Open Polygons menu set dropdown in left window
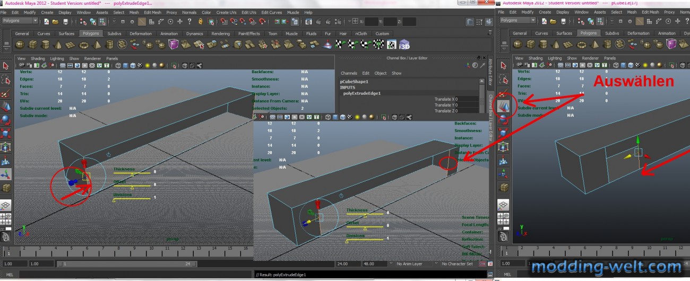The width and height of the screenshot is (690, 281). pyautogui.click(x=20, y=21)
